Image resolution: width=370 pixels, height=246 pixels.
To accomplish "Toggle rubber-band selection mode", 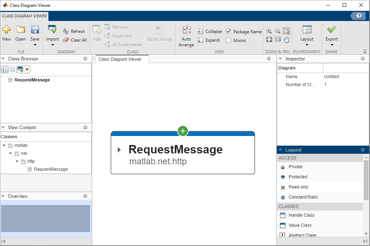I will pyautogui.click(x=286, y=31).
